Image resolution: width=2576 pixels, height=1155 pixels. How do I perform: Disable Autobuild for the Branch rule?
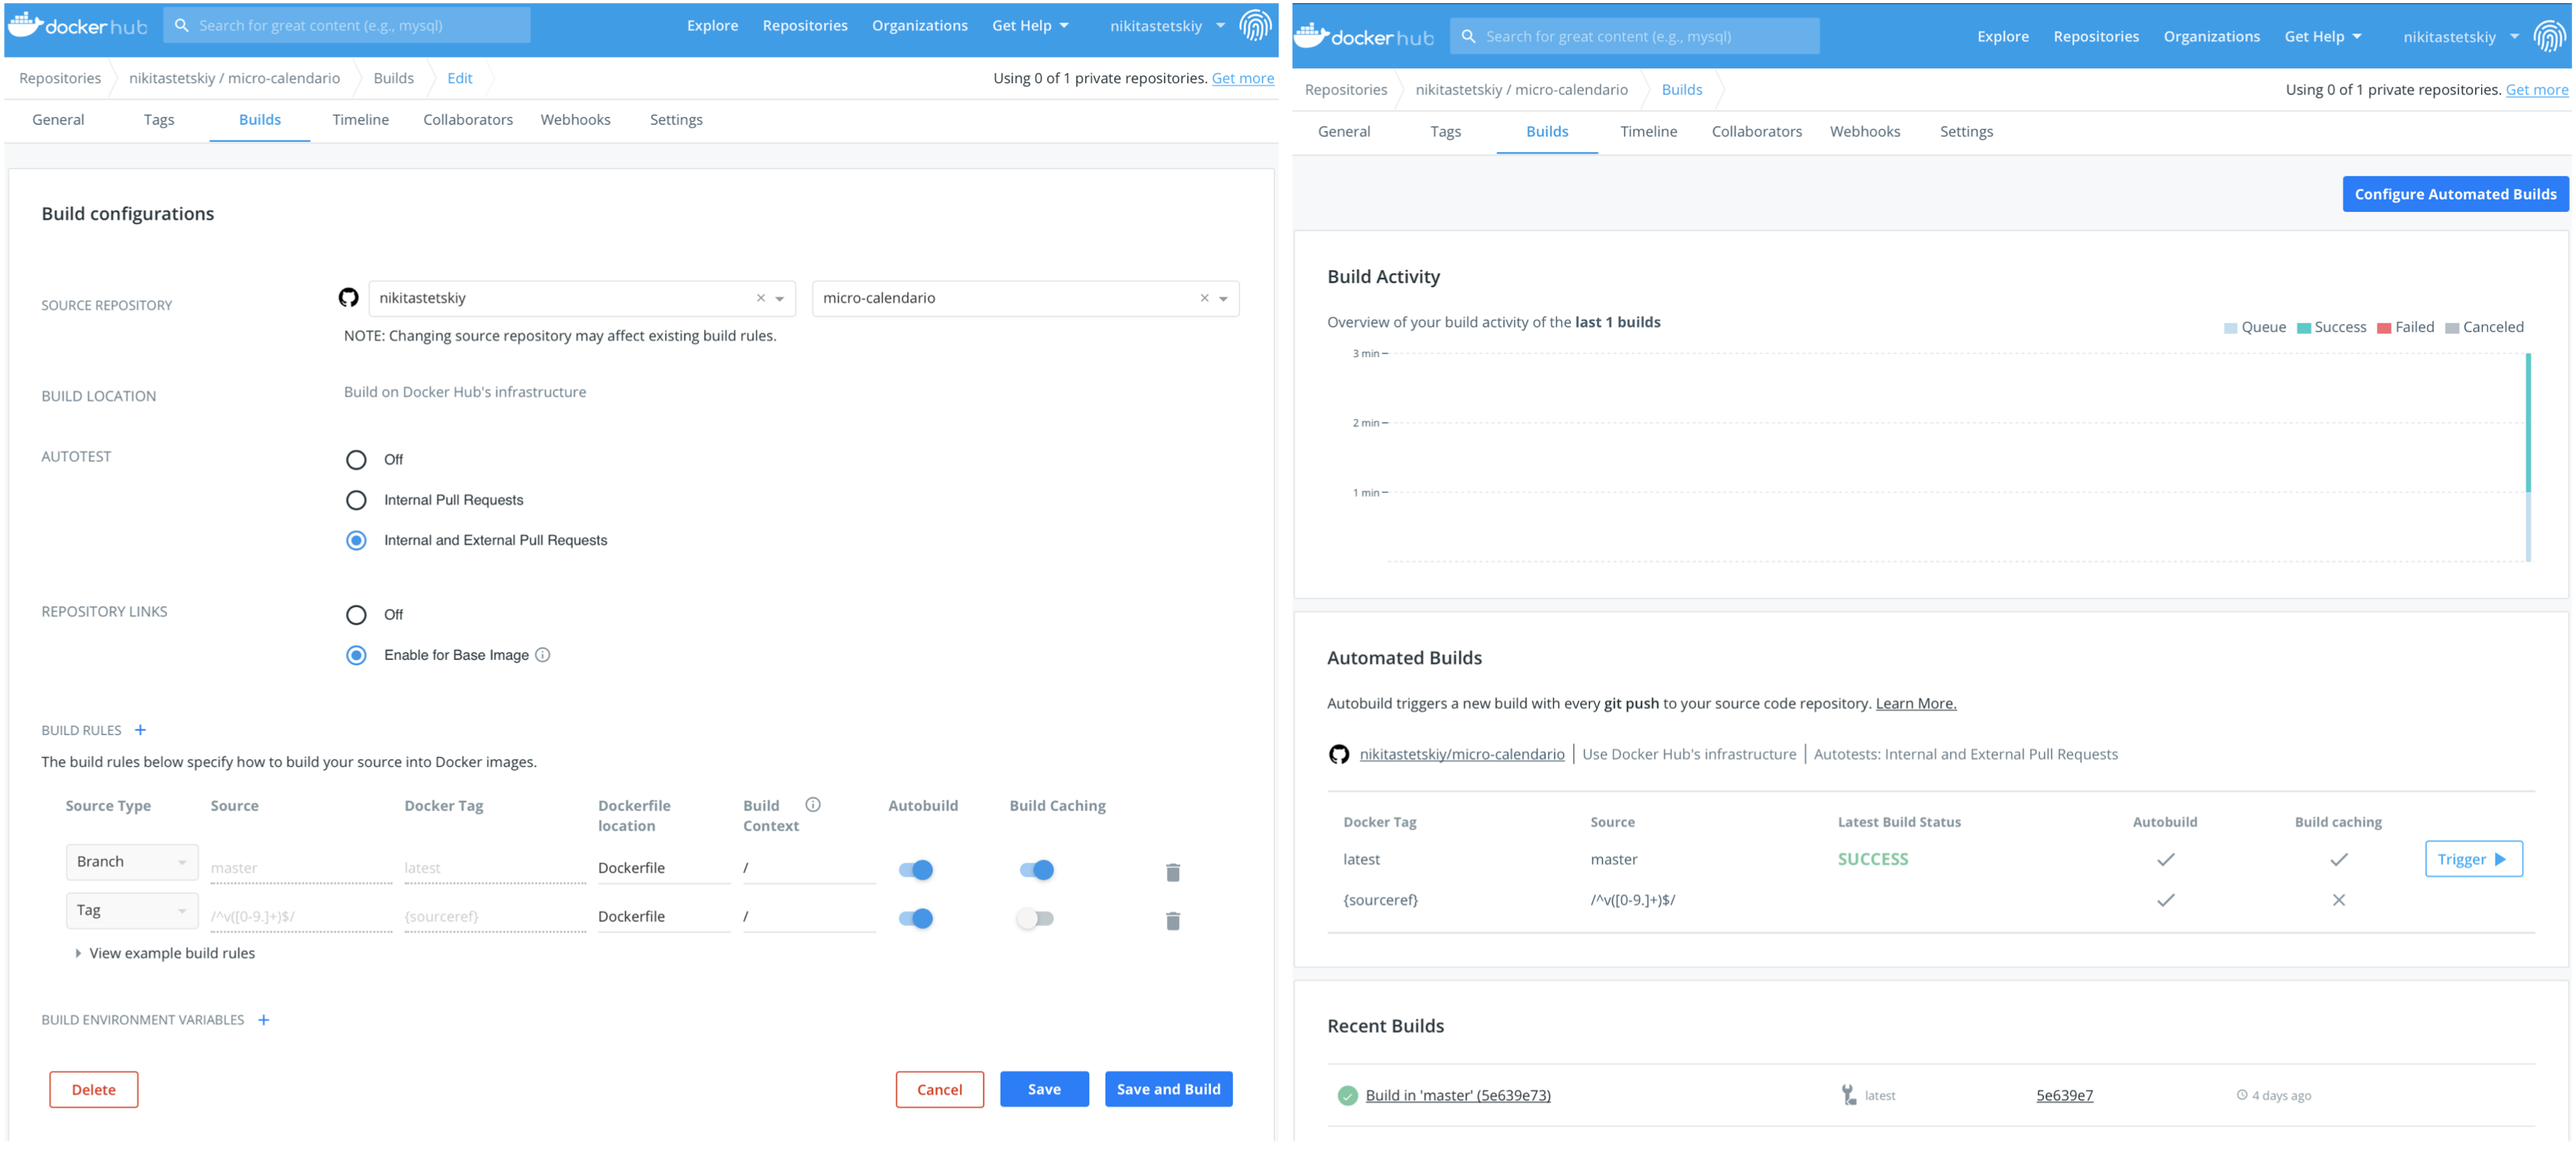click(x=915, y=869)
